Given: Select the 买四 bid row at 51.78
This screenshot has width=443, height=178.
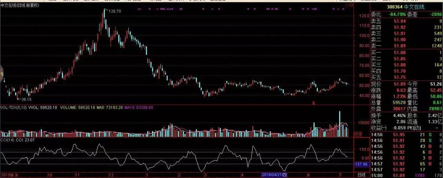Looking at the screenshot, I should [x=407, y=71].
